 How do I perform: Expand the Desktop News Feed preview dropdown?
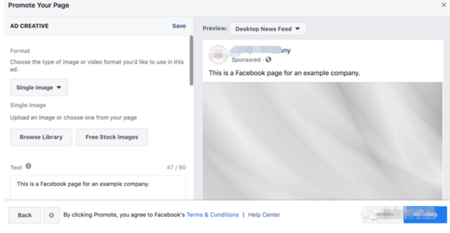267,29
